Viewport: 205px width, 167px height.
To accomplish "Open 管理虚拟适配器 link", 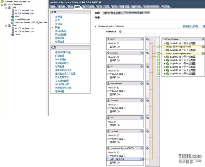I will pos(191,26).
